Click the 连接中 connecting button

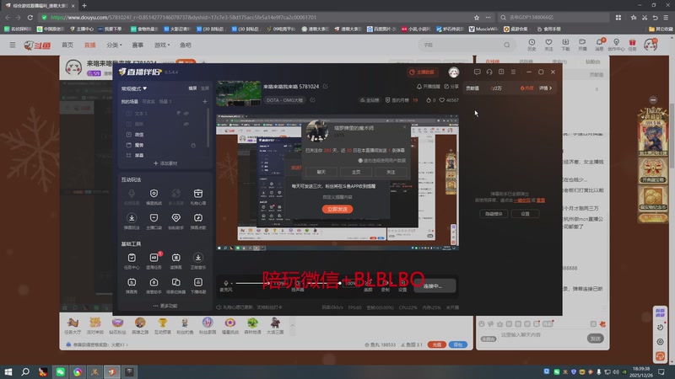[434, 286]
